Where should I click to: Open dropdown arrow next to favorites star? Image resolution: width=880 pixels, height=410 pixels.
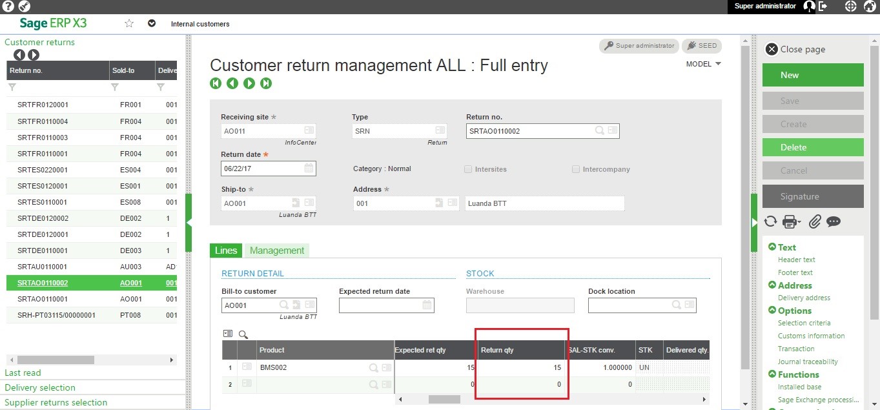coord(152,23)
